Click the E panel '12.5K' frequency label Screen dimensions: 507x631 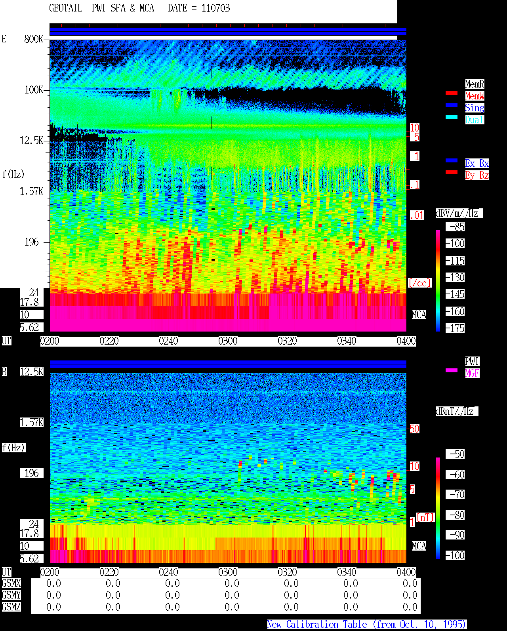(x=32, y=140)
